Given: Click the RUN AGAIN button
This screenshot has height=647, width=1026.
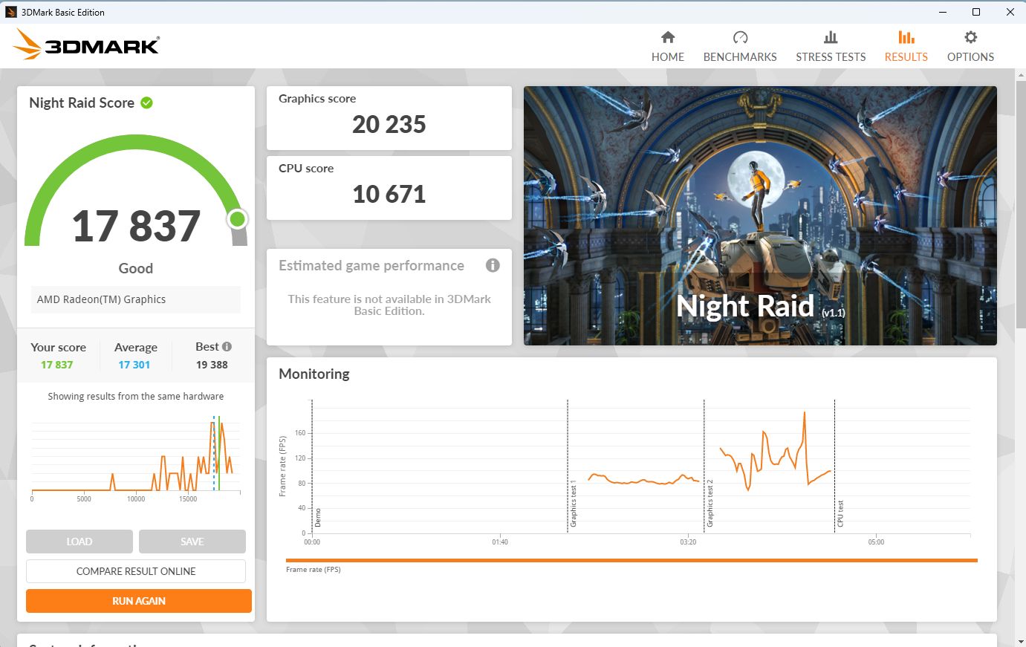Looking at the screenshot, I should click(x=139, y=601).
